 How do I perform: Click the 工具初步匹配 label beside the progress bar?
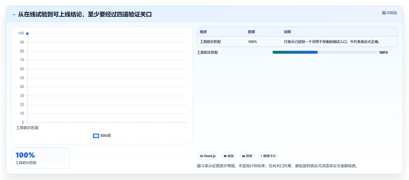(x=207, y=53)
